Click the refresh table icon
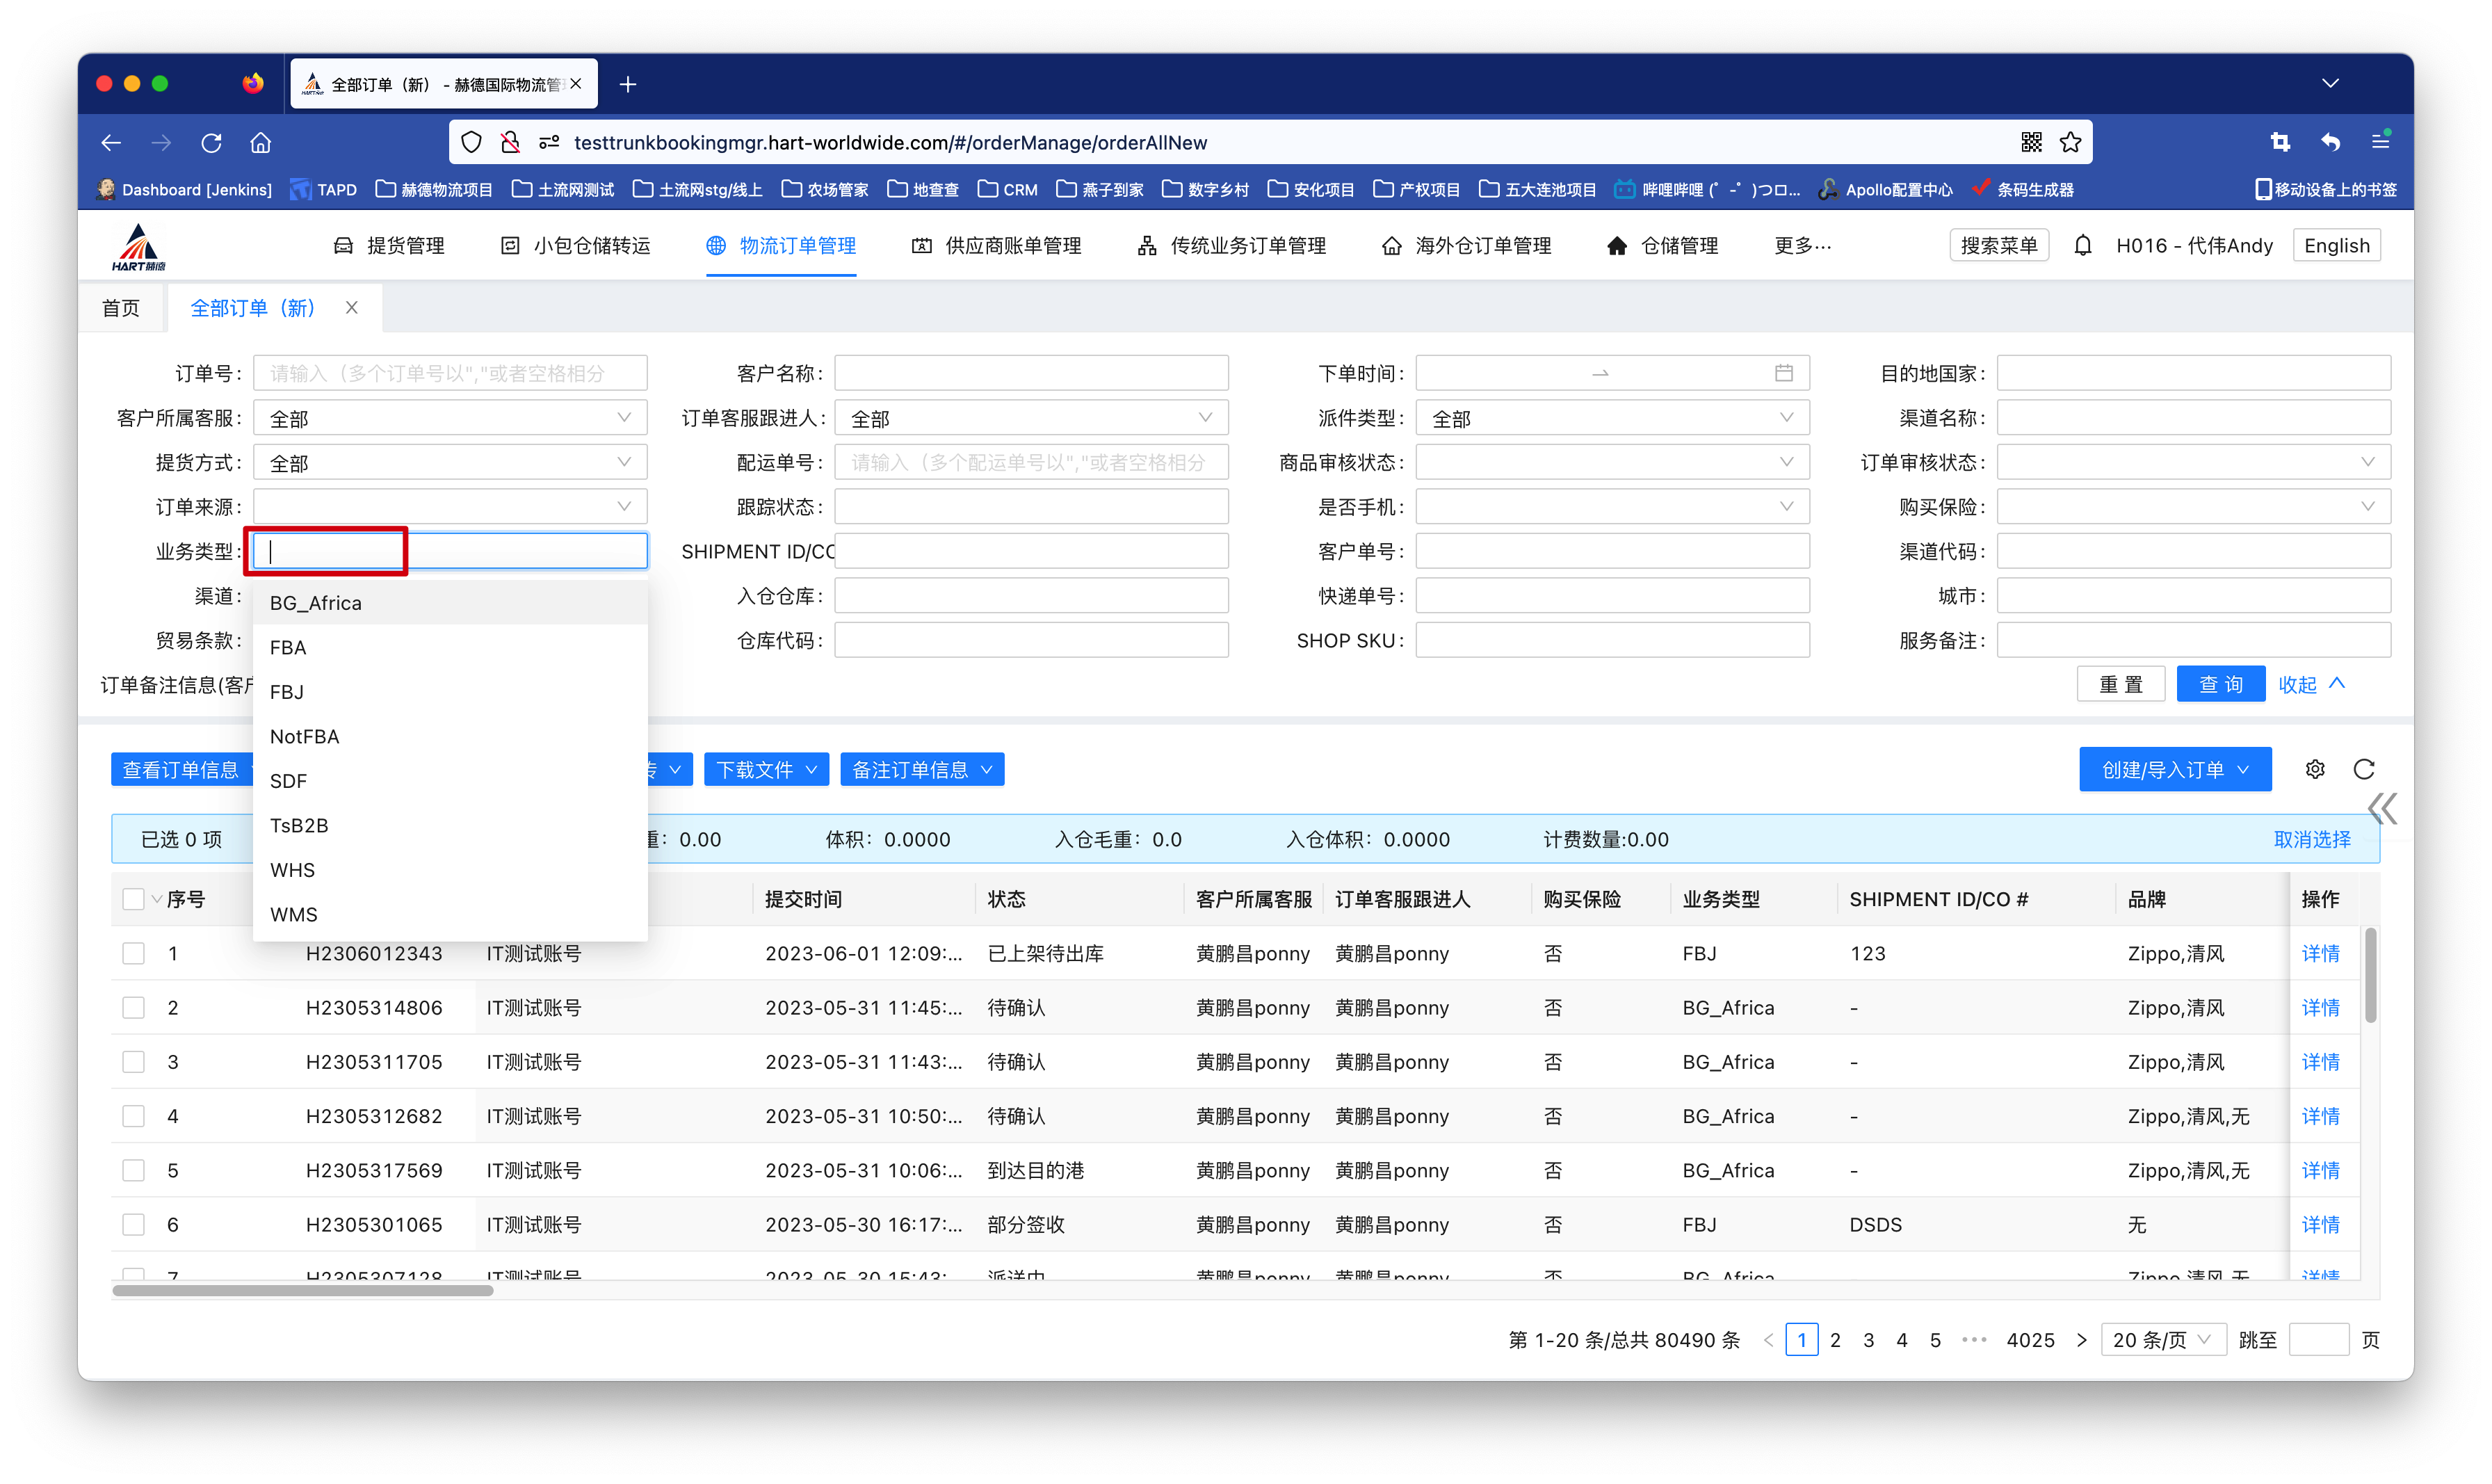This screenshot has height=1484, width=2492. coord(2364,769)
